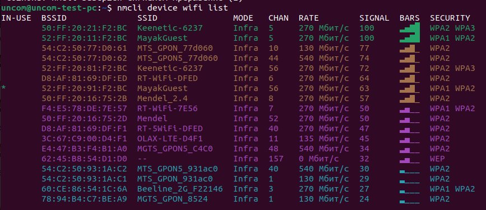486x210 pixels.
Task: Click the WEP security entry
Action: pyautogui.click(x=437, y=159)
